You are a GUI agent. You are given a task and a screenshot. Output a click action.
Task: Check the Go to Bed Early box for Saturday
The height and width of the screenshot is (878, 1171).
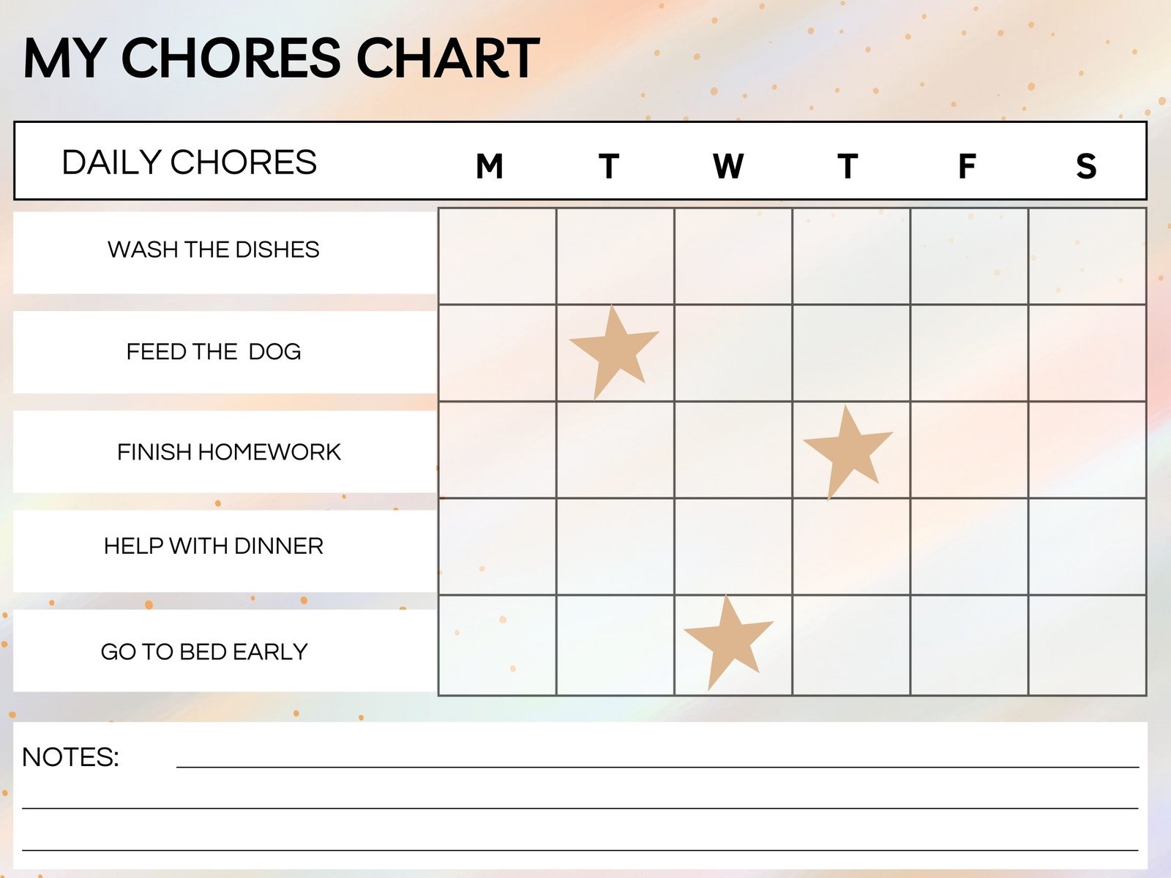tap(1087, 645)
